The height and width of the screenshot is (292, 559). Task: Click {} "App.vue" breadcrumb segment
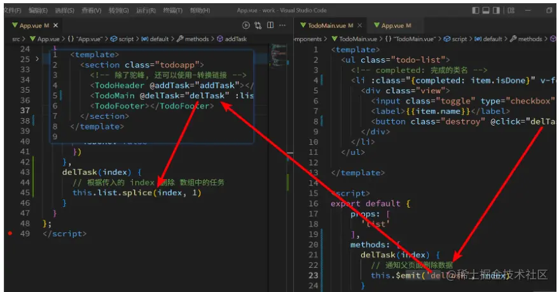point(85,39)
